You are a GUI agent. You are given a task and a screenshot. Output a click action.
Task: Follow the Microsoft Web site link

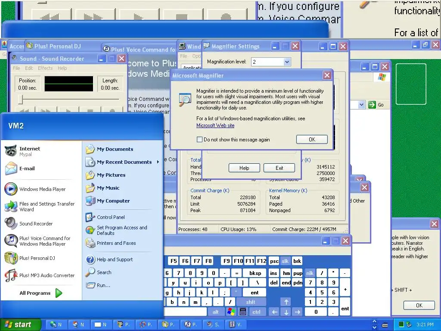pyautogui.click(x=215, y=125)
